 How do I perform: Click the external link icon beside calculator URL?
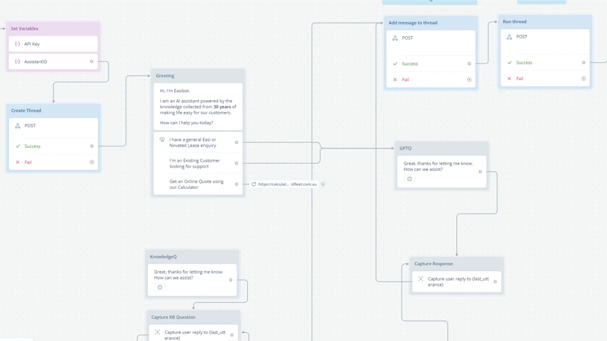click(254, 184)
